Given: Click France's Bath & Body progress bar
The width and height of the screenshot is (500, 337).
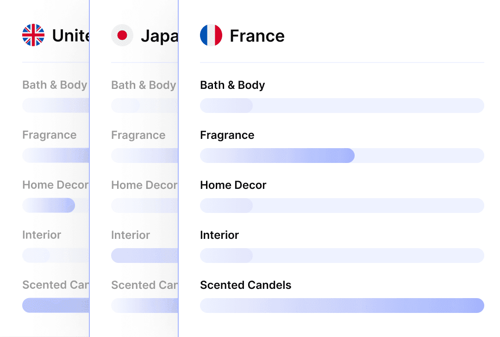Looking at the screenshot, I should pos(342,106).
